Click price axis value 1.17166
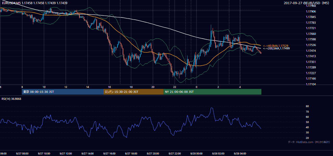 pyautogui.click(x=310, y=79)
